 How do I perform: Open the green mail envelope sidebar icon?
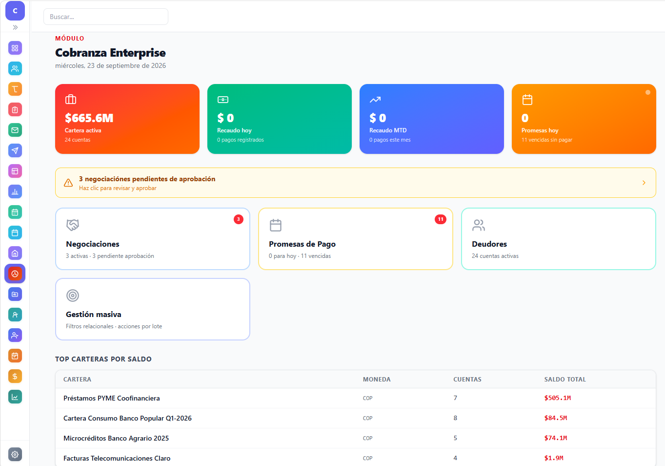15,130
